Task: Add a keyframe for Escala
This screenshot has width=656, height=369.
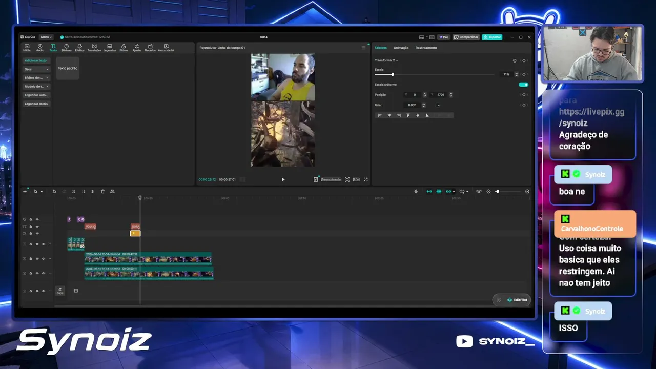Action: pos(524,74)
